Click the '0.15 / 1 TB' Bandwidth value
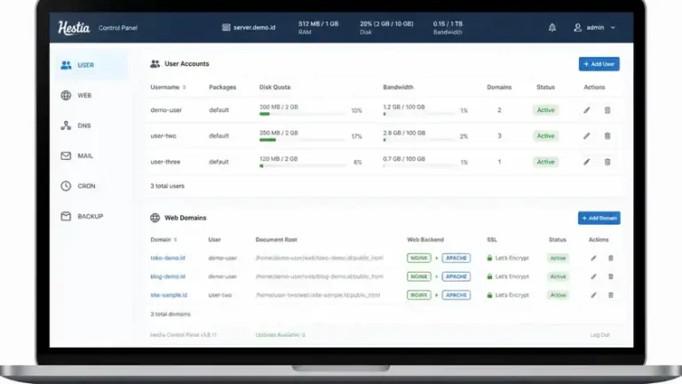682x384 pixels. 448,24
